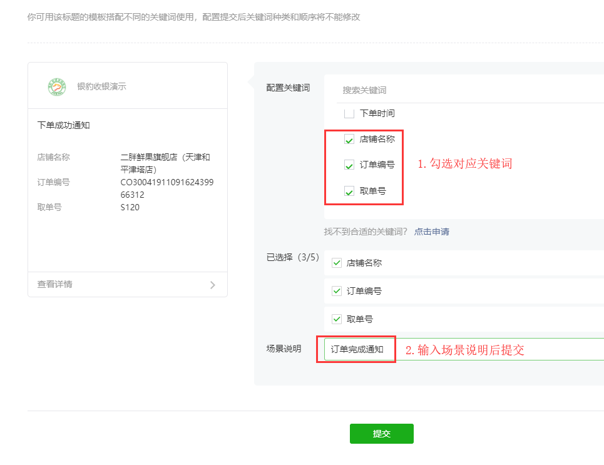Image resolution: width=604 pixels, height=465 pixels.
Task: Focus the 搜索关键词 search field
Action: [463, 90]
